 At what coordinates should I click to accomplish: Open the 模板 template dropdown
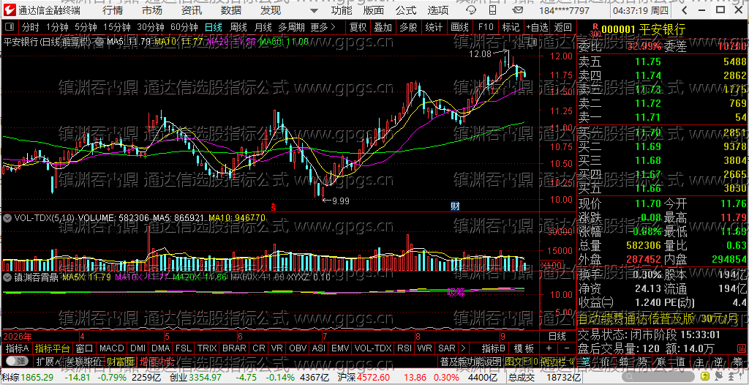click(524, 348)
